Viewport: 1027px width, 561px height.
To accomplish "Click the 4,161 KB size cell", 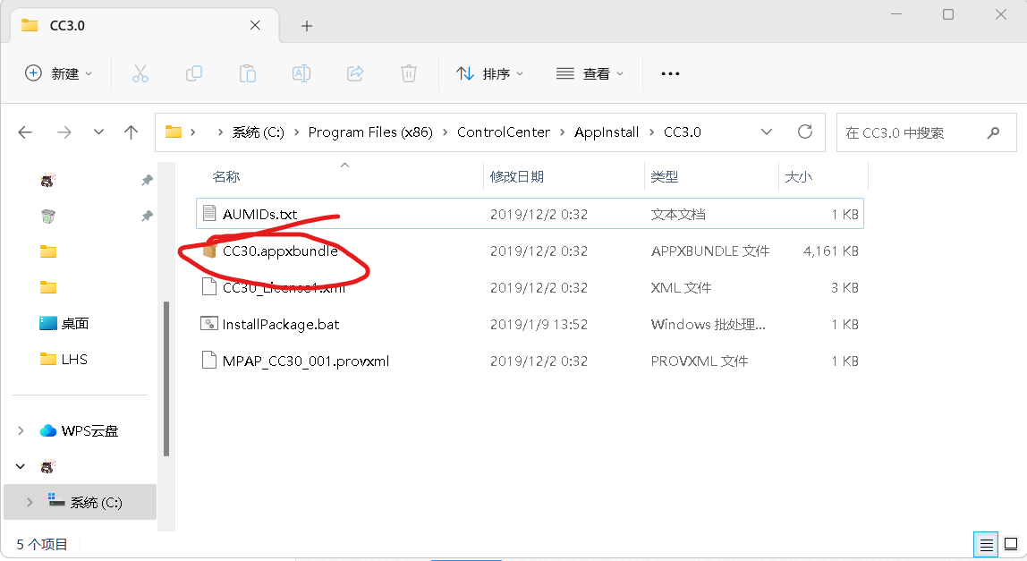I will 830,251.
